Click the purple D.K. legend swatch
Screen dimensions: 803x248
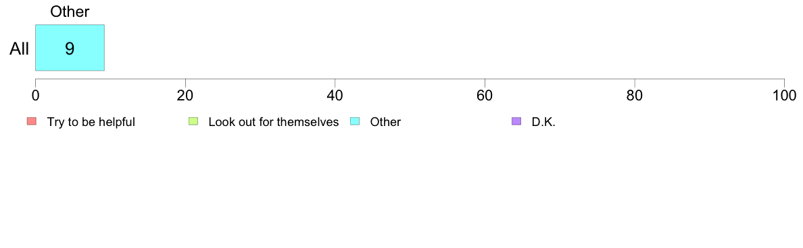coord(516,121)
